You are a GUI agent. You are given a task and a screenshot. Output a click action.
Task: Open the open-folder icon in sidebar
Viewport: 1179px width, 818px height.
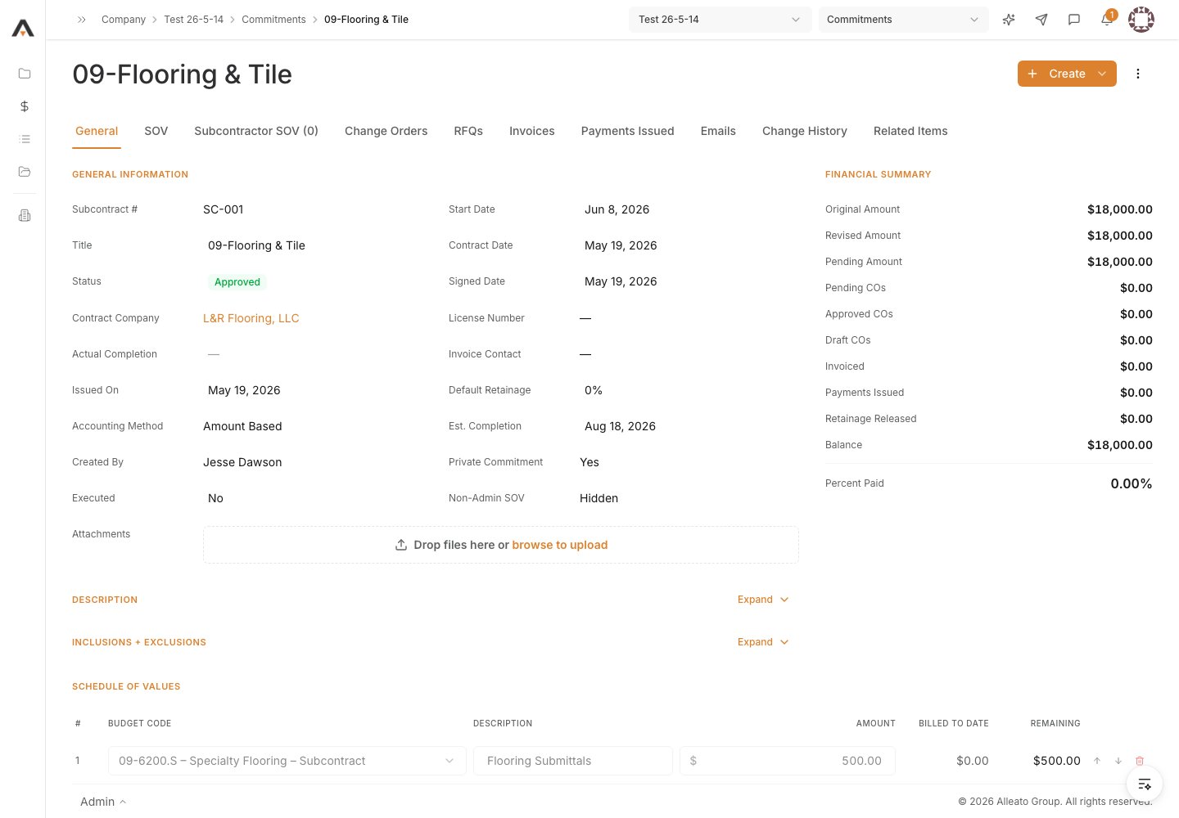[25, 172]
